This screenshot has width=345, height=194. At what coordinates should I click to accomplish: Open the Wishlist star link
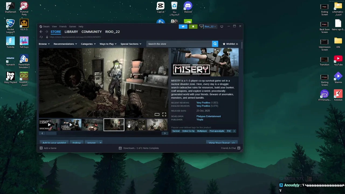coord(230,44)
